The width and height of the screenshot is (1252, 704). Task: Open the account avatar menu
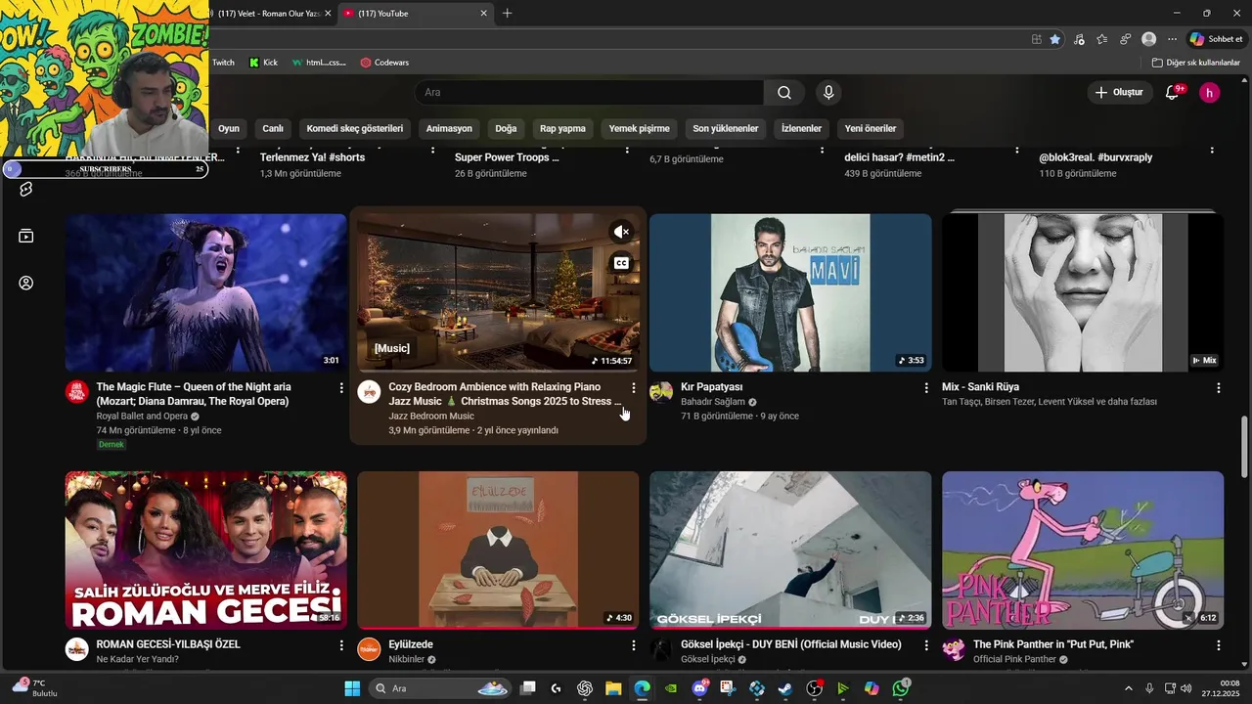[x=1210, y=93]
